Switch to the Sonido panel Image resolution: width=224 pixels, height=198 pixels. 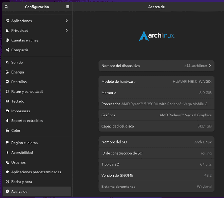coord(37,62)
